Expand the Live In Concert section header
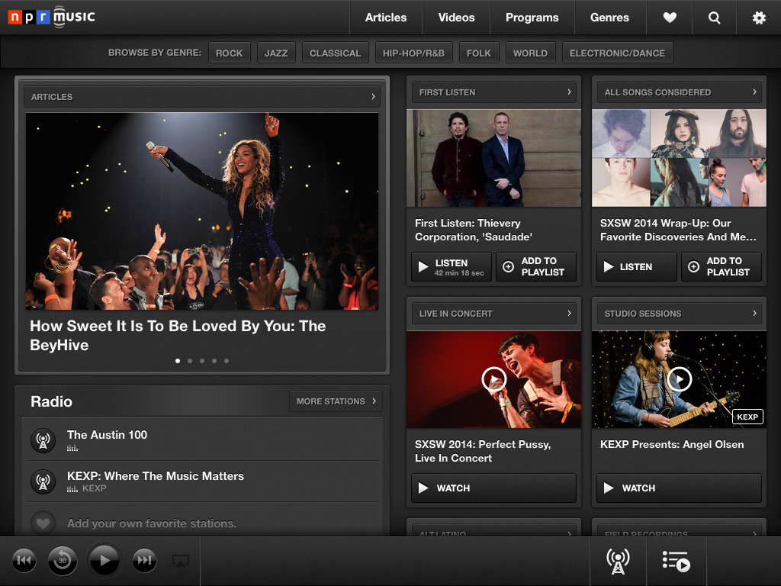The height and width of the screenshot is (586, 781). click(x=493, y=314)
